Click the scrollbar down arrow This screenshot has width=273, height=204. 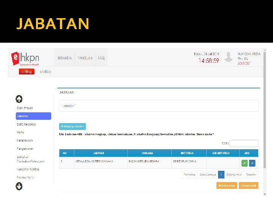coord(265,194)
